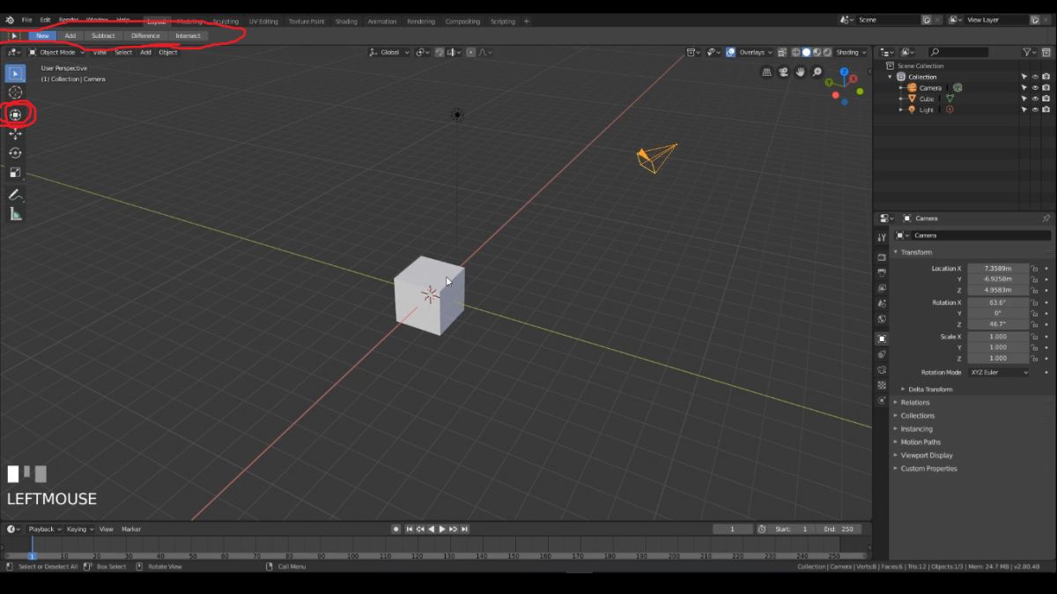Viewport: 1057px width, 594px height.
Task: Open the World properties tab icon
Action: (882, 319)
